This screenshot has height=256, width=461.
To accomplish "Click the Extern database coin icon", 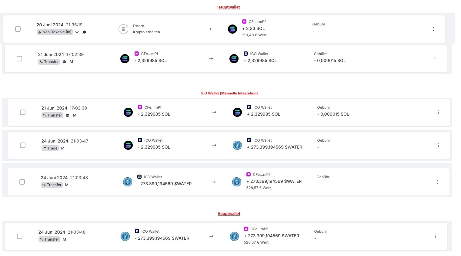I will pyautogui.click(x=123, y=29).
